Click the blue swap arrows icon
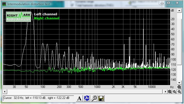This screenshot has height=104, width=184. 87,98
